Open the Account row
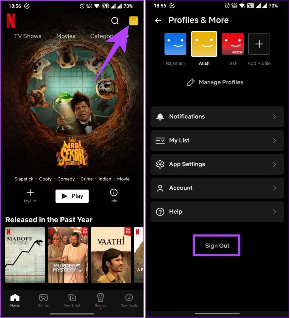The image size is (290, 318). tap(217, 188)
